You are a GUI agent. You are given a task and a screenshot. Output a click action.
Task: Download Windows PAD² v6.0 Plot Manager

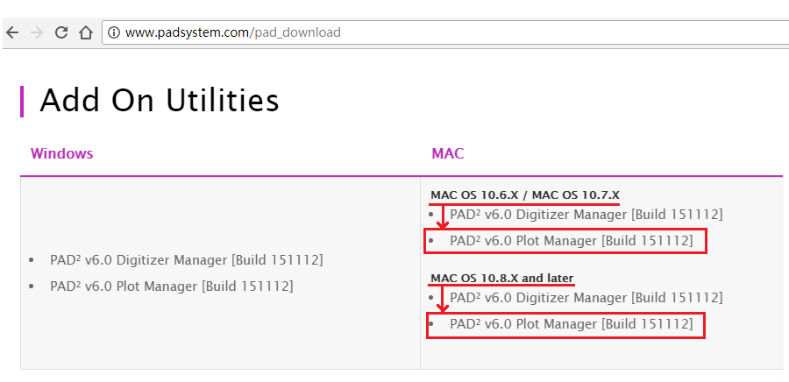coord(171,286)
